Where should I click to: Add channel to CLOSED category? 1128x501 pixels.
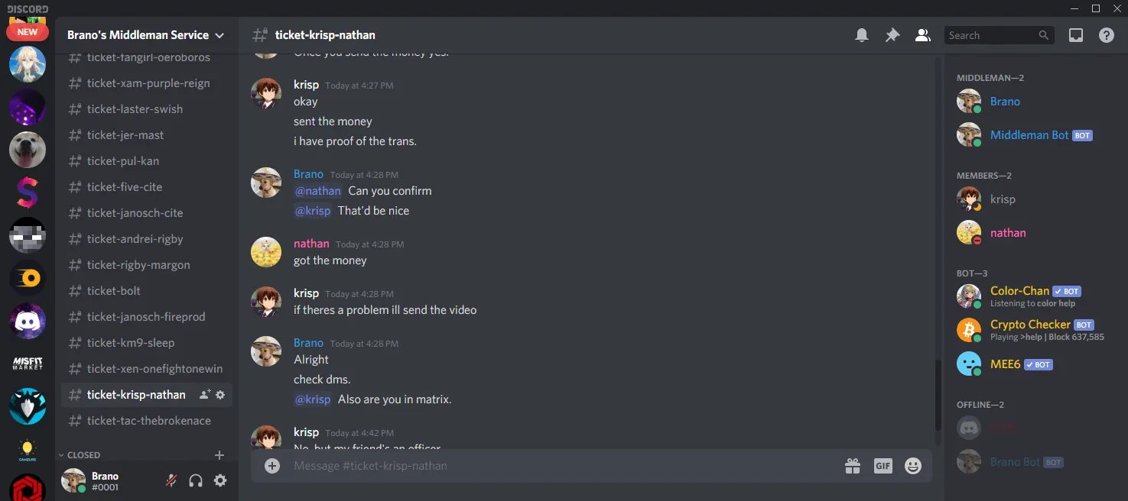(x=219, y=455)
